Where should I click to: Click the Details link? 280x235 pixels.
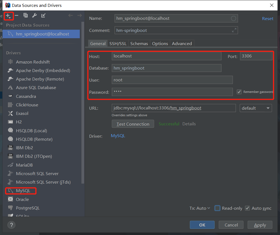point(189,124)
